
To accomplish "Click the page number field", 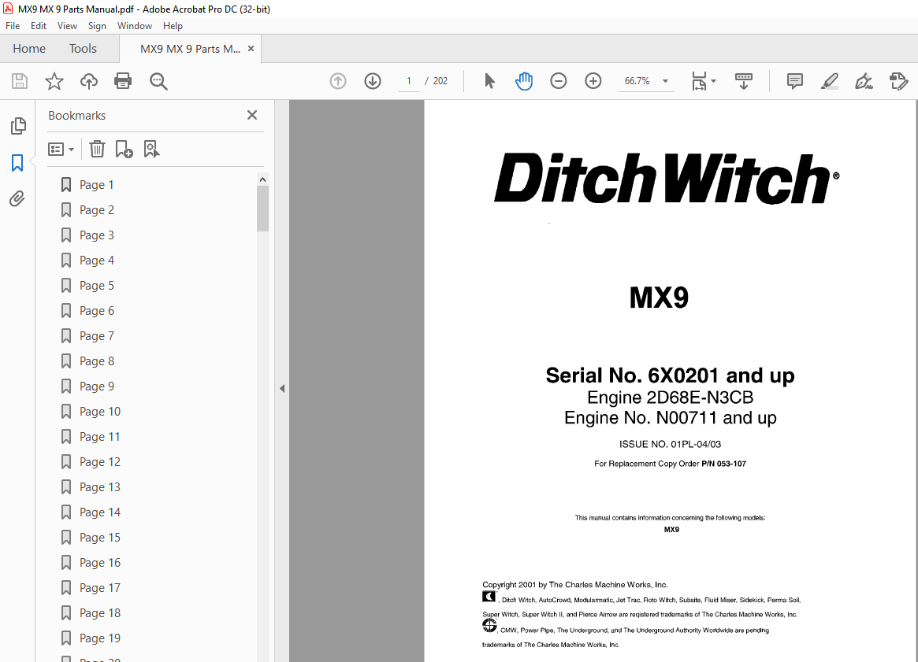I will click(409, 81).
